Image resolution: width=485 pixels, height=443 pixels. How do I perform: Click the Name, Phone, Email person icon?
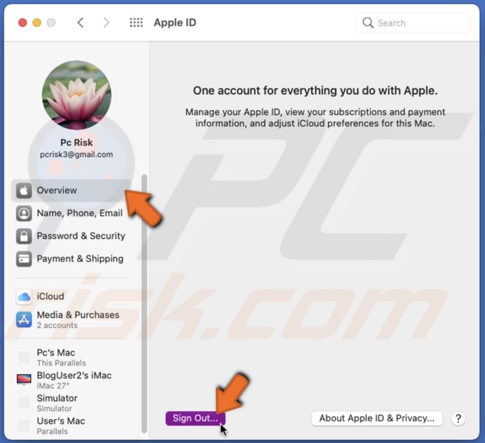click(x=24, y=213)
